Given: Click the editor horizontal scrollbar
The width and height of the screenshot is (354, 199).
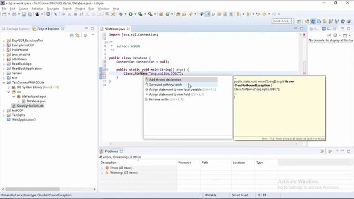Looking at the screenshot, I should (203, 144).
